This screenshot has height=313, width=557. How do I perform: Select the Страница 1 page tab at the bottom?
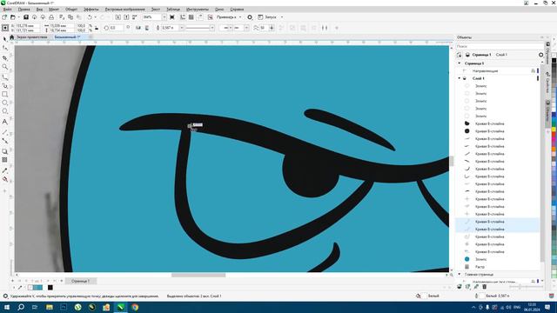coord(80,281)
